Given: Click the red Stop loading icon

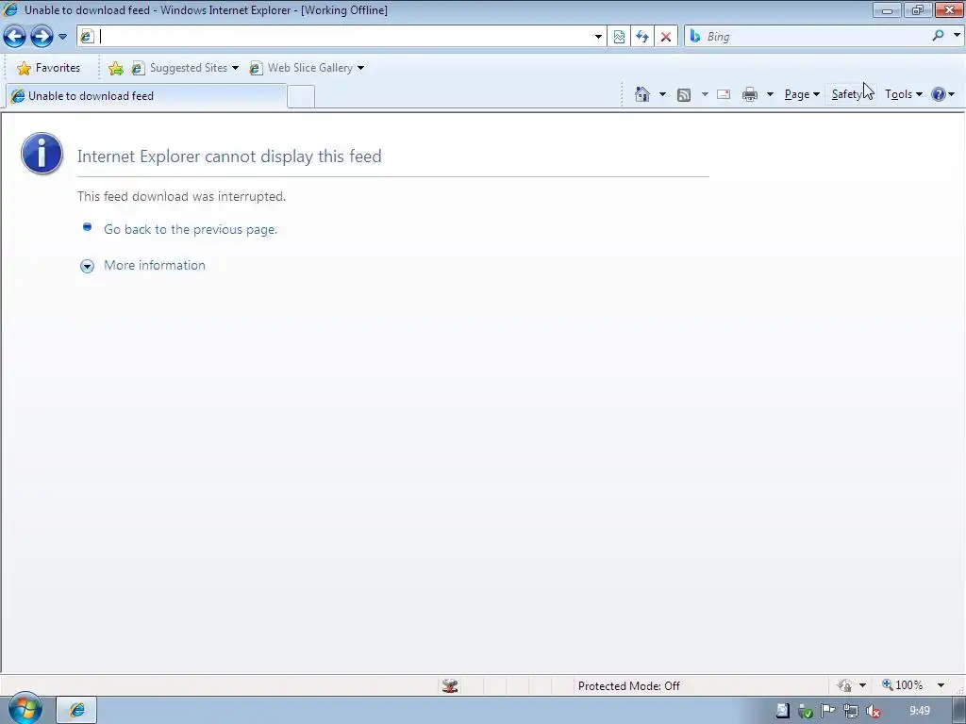Looking at the screenshot, I should coord(665,37).
